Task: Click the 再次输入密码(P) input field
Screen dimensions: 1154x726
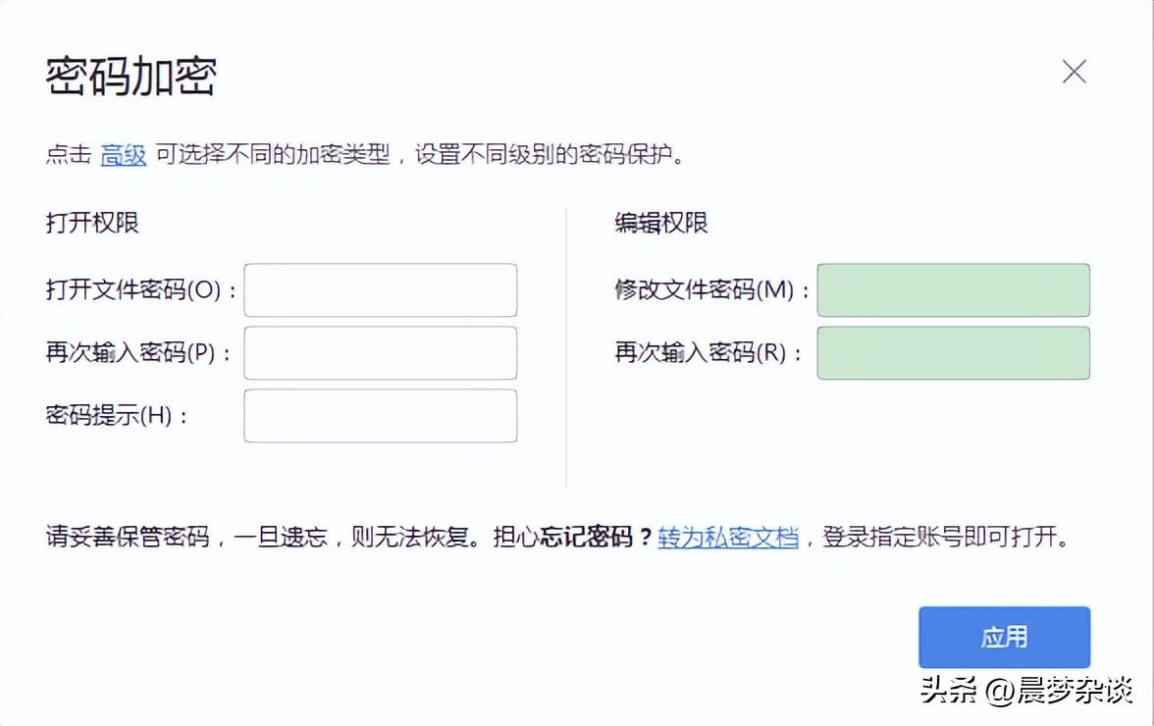Action: pos(380,352)
